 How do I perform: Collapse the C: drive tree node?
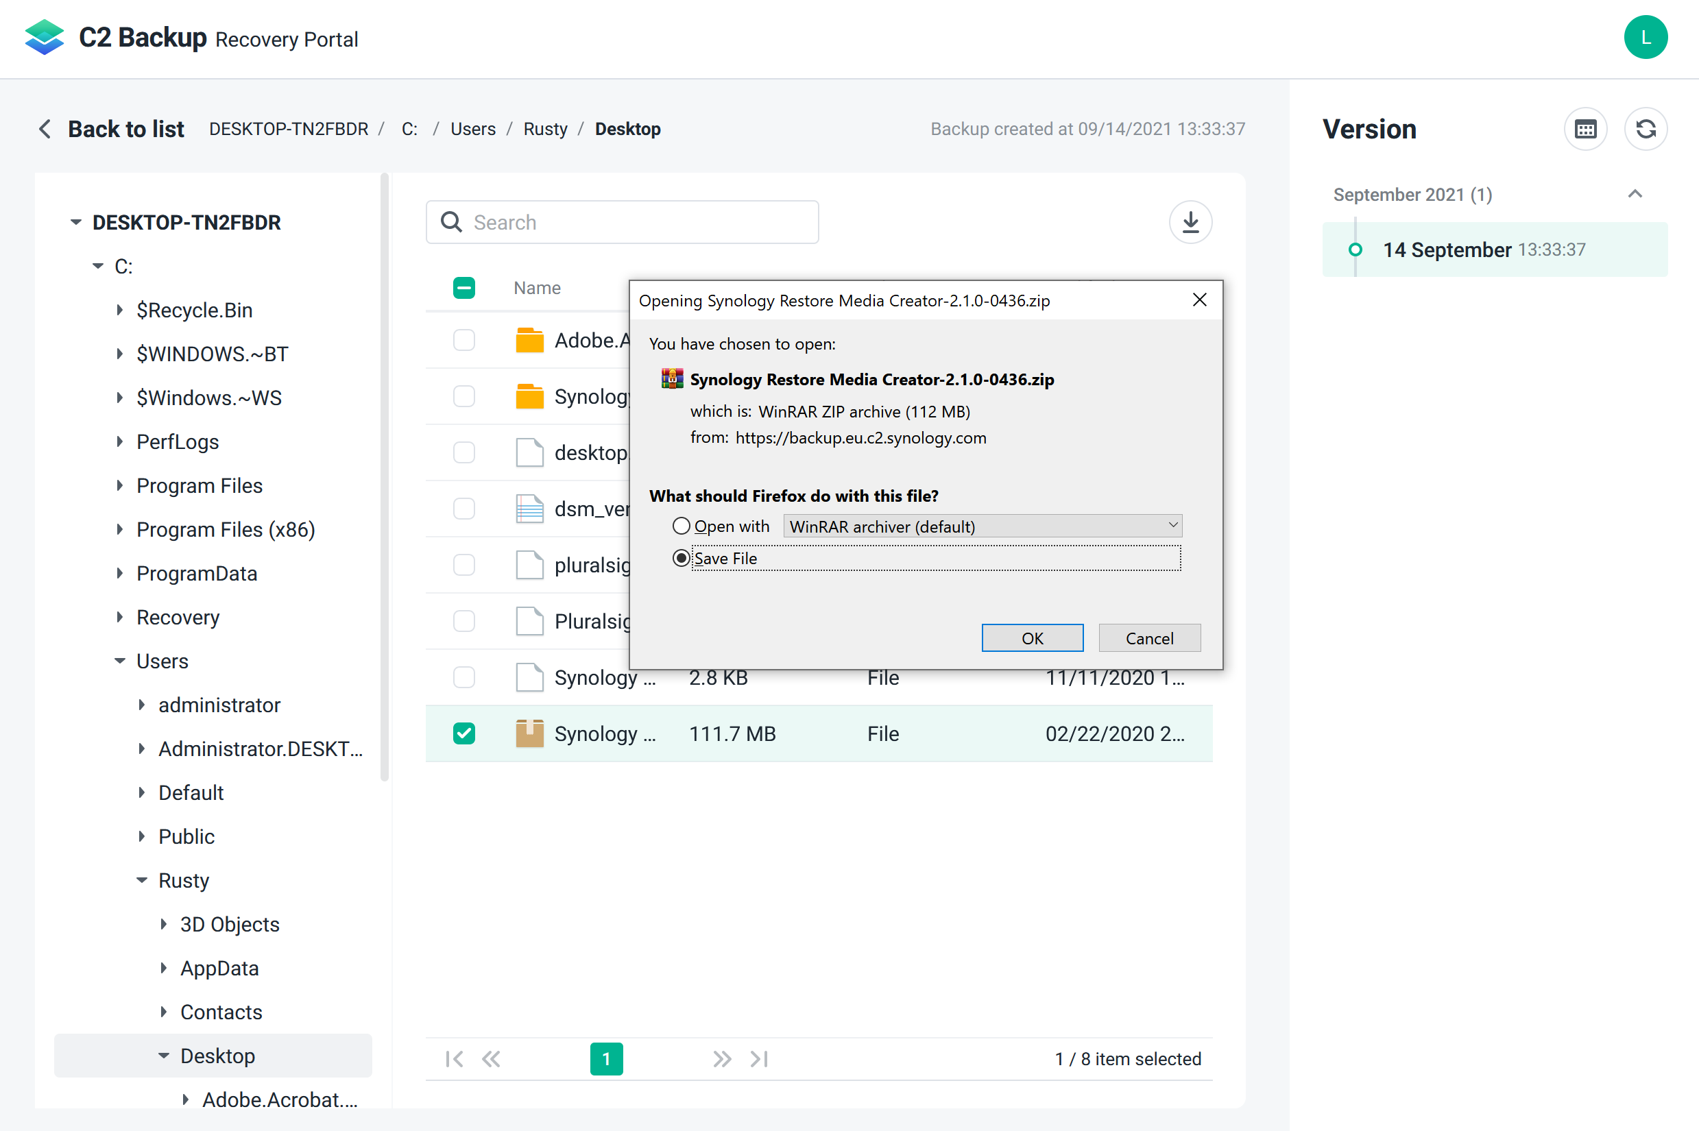(98, 266)
